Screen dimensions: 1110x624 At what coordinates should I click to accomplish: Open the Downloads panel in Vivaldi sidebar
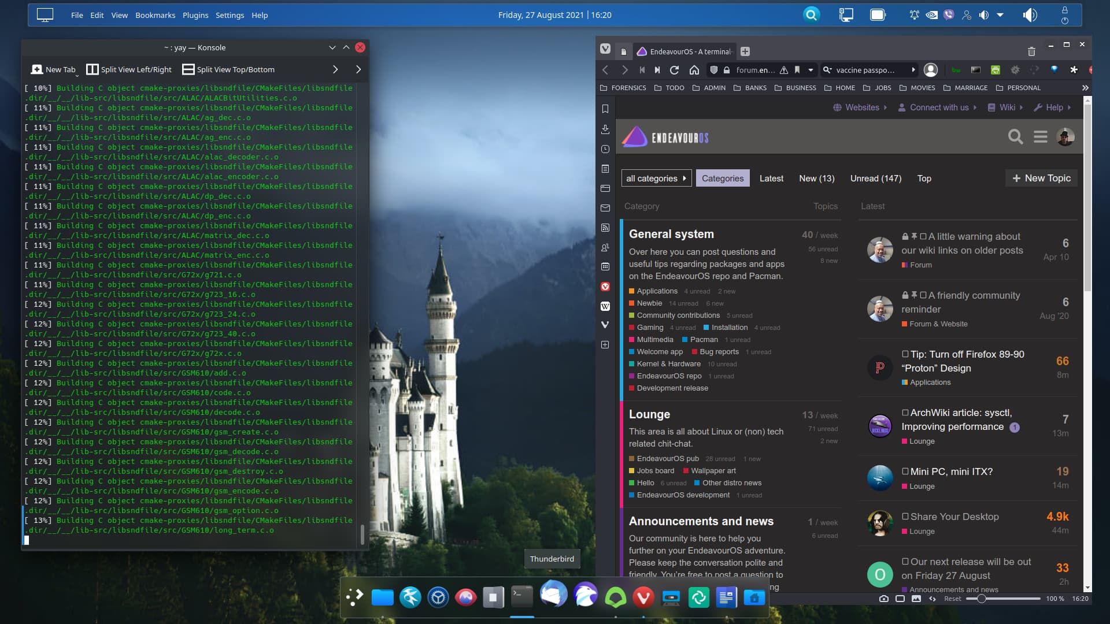coord(605,129)
